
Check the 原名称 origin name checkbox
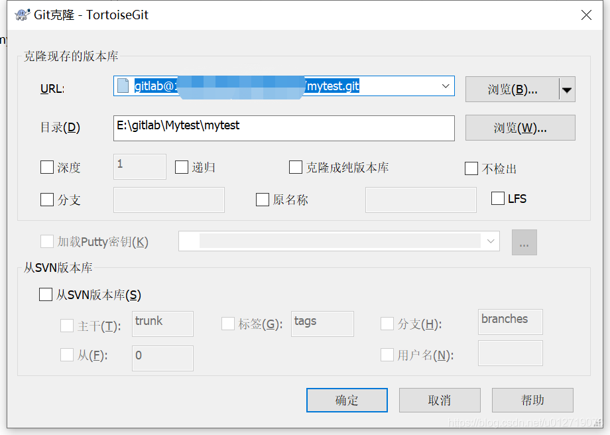263,200
